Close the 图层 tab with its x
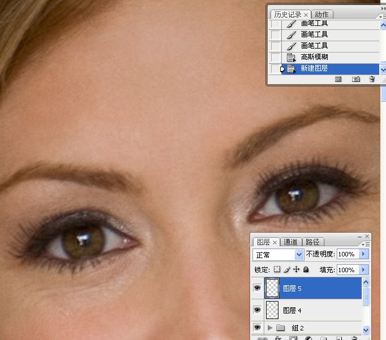Viewport: 386px width, 340px height. click(x=275, y=243)
